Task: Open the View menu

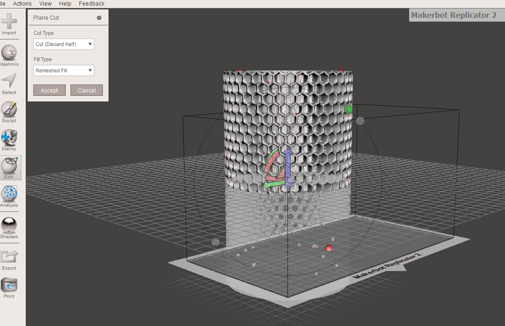Action: coord(45,4)
